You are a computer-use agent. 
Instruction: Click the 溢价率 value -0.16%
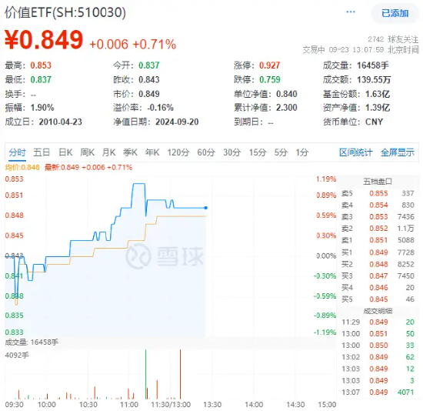160,108
